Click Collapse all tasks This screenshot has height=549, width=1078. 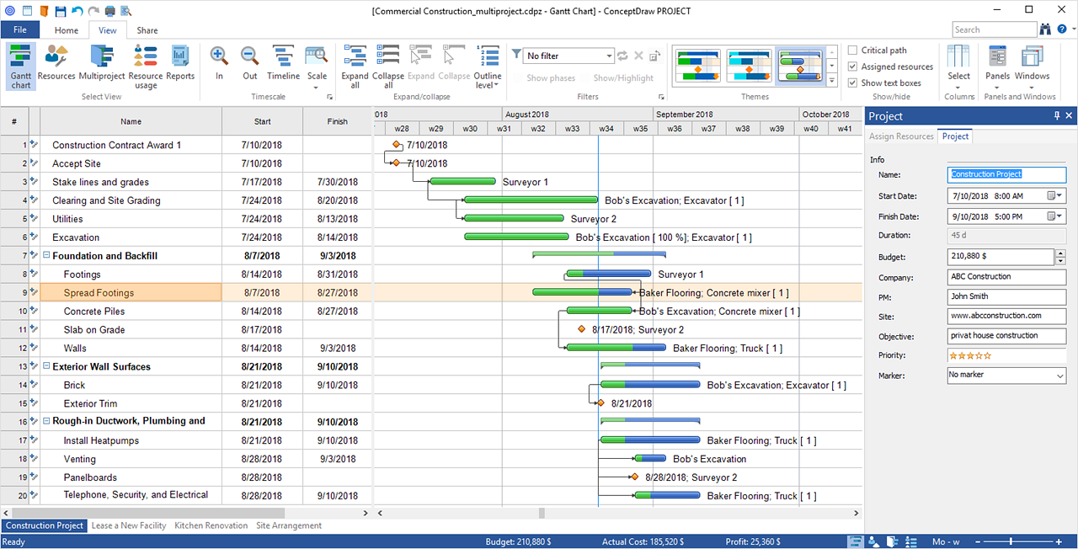[388, 67]
